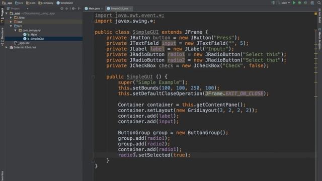Select Main class in project tree
This screenshot has height=181, width=322.
pos(30,35)
